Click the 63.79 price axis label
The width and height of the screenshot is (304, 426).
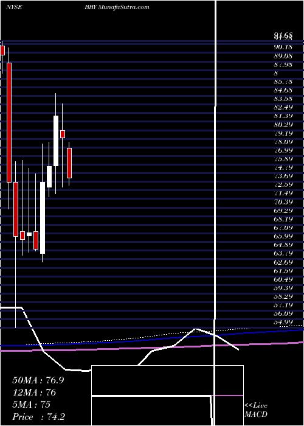pyautogui.click(x=283, y=253)
